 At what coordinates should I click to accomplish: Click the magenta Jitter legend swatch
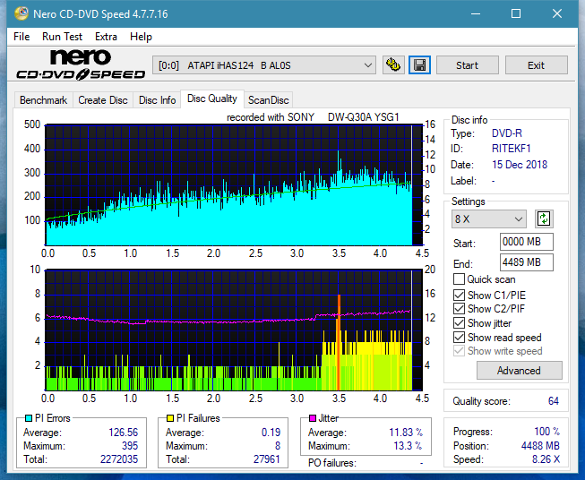[x=313, y=418]
